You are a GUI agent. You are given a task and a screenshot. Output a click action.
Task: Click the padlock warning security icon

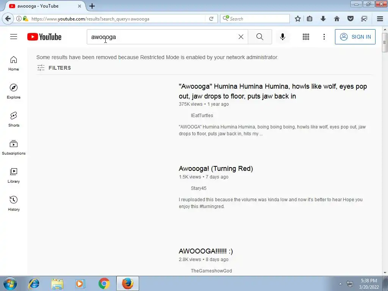[25, 19]
